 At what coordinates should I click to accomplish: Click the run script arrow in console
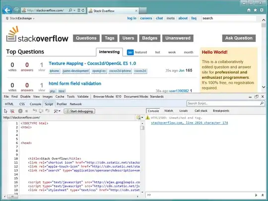pyautogui.click(x=256, y=195)
